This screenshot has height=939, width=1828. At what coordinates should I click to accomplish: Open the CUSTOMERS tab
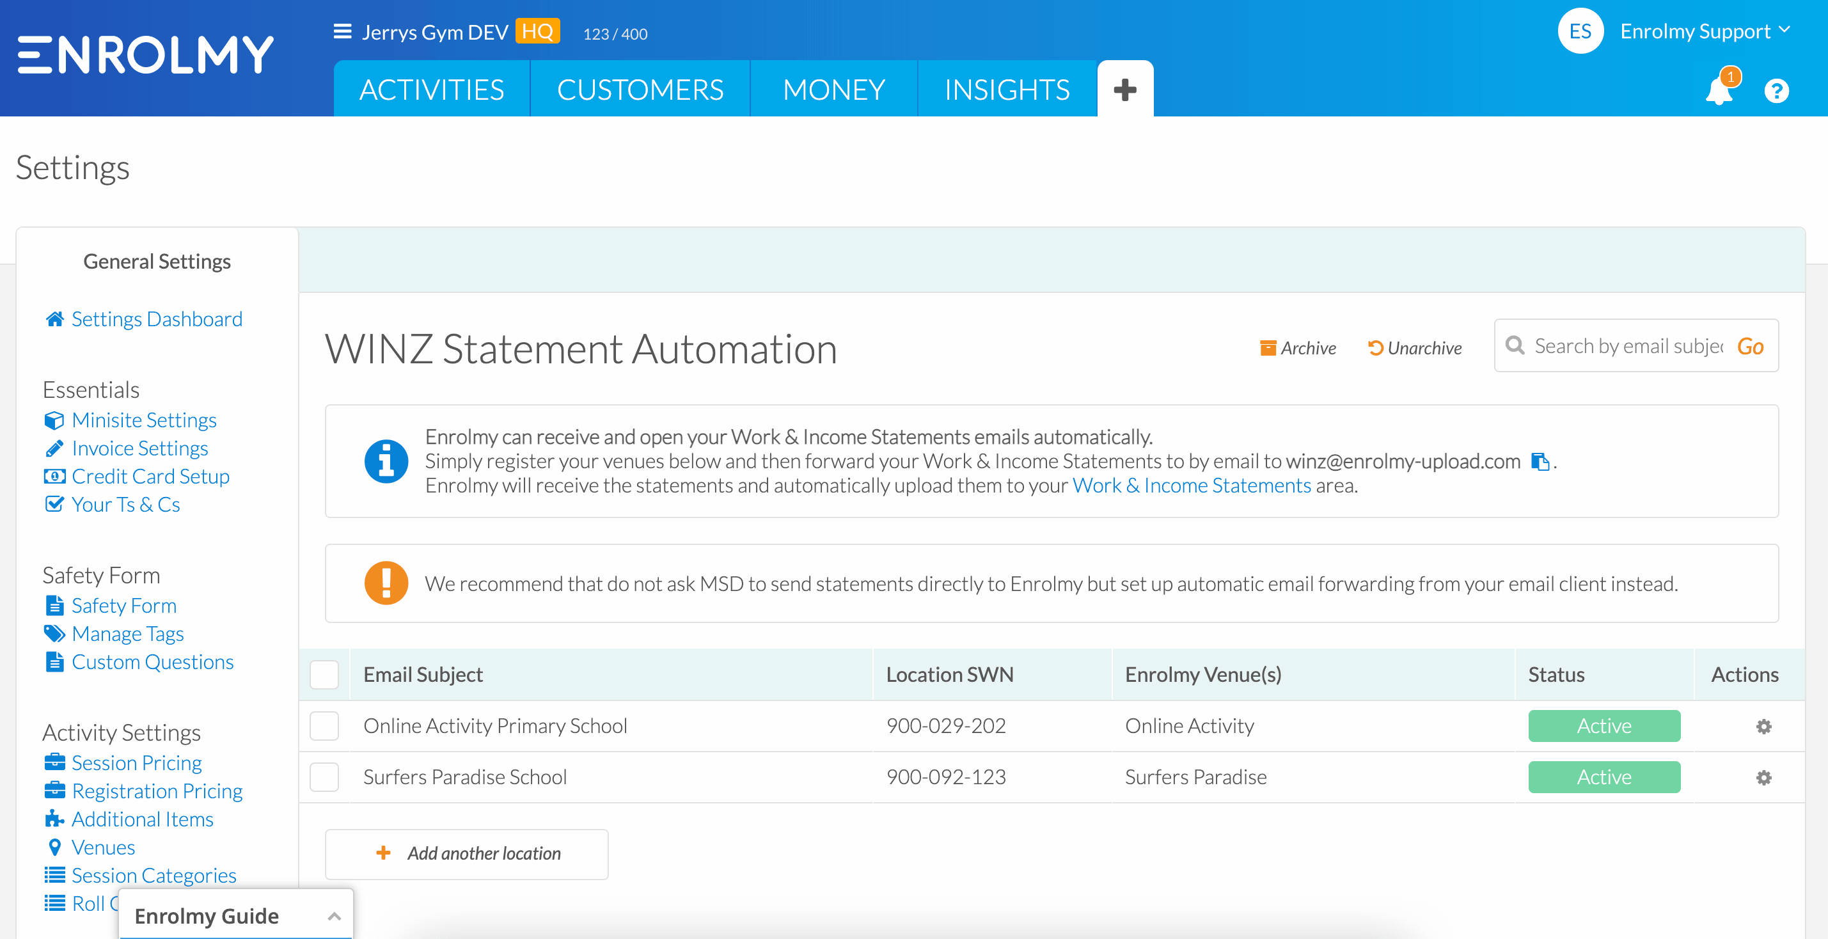coord(640,90)
